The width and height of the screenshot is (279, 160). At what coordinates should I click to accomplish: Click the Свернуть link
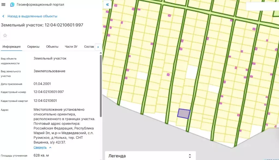pyautogui.click(x=40, y=148)
